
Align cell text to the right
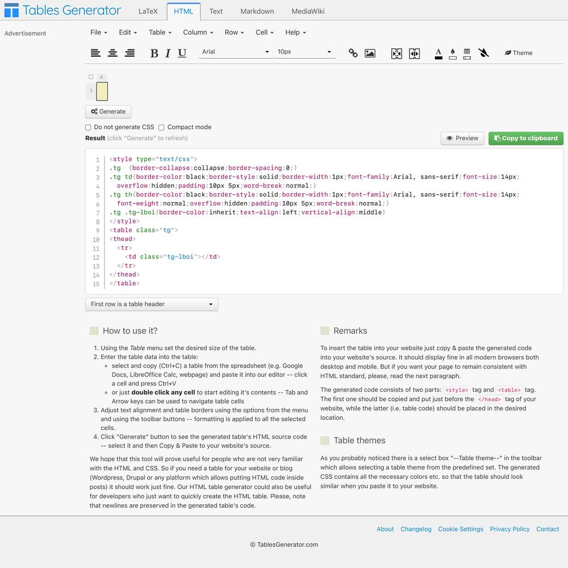(x=130, y=53)
